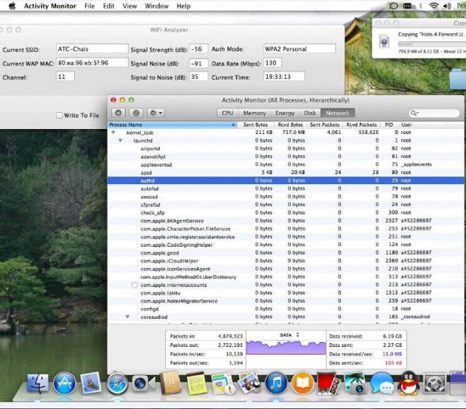Open iTunes from the Dock
This screenshot has width=466, height=409.
click(x=276, y=384)
